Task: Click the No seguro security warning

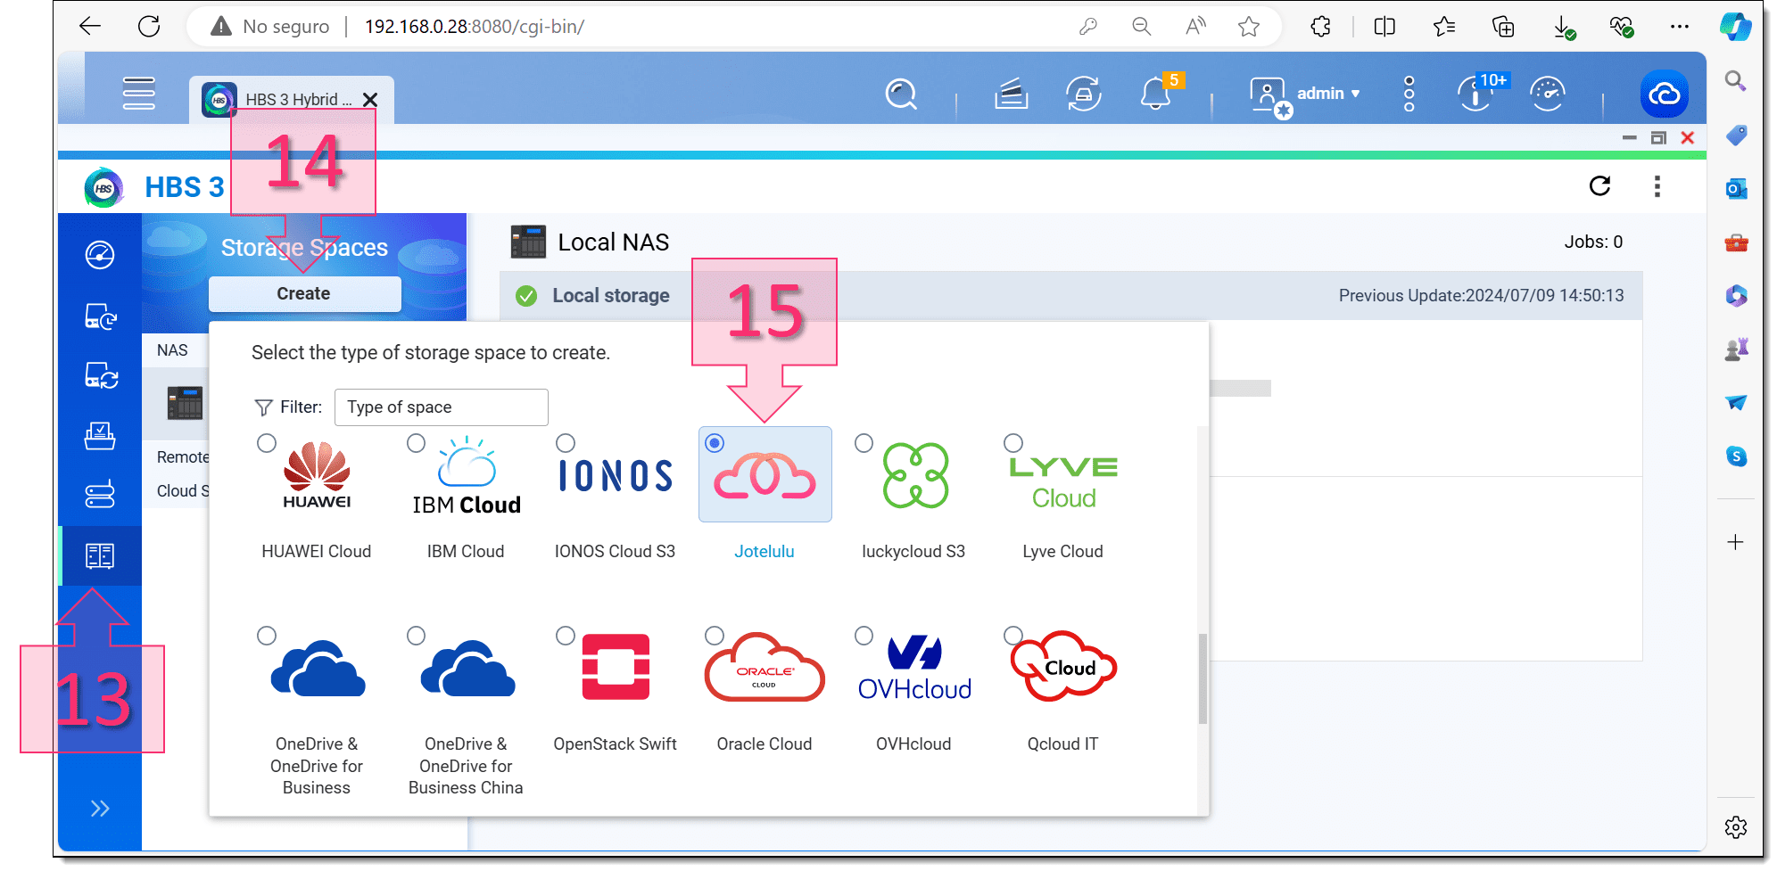Action: 270,27
